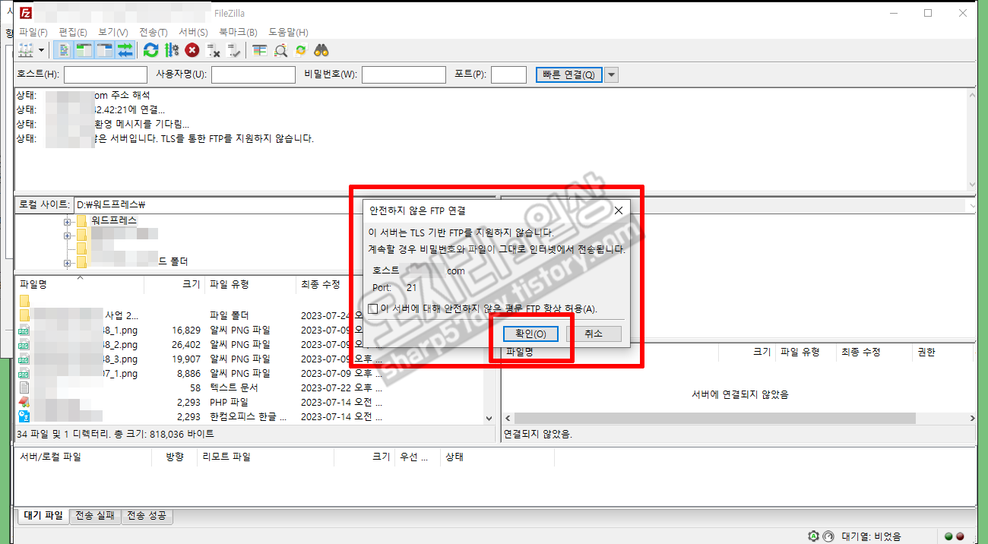Viewport: 988px width, 544px height.
Task: Toggle message log display icon
Action: coord(65,50)
